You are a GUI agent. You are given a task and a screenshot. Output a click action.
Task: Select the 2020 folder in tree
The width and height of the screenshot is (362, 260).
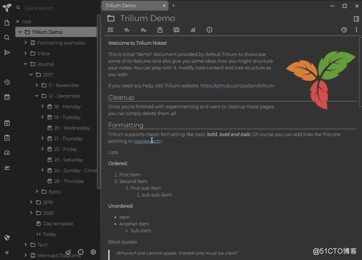tap(48, 213)
